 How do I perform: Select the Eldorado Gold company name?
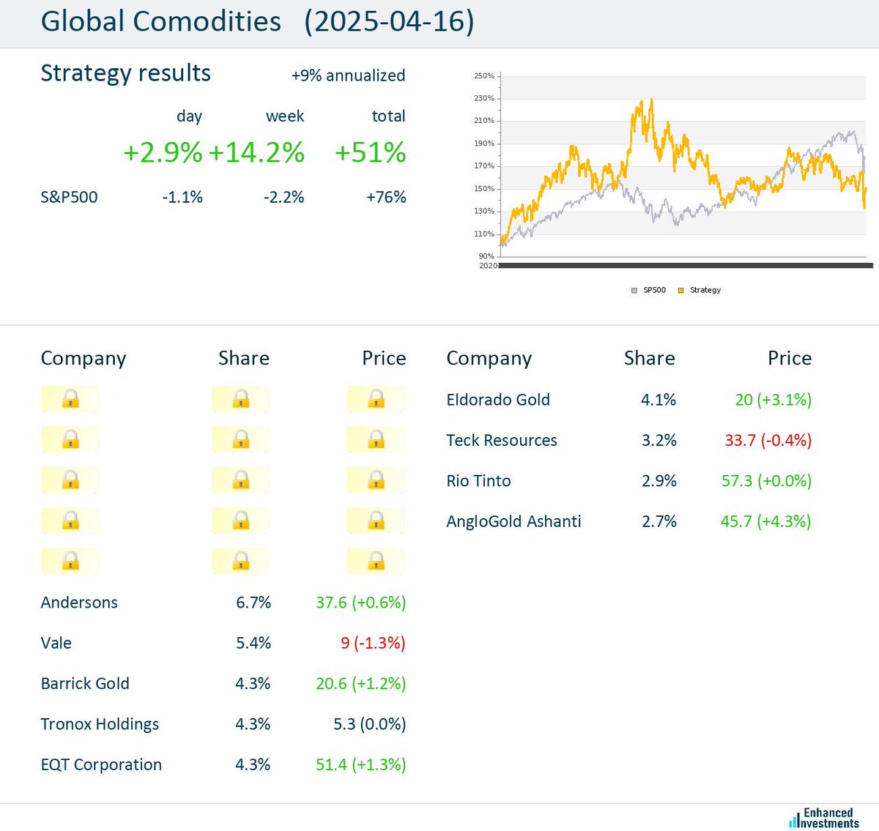(498, 400)
